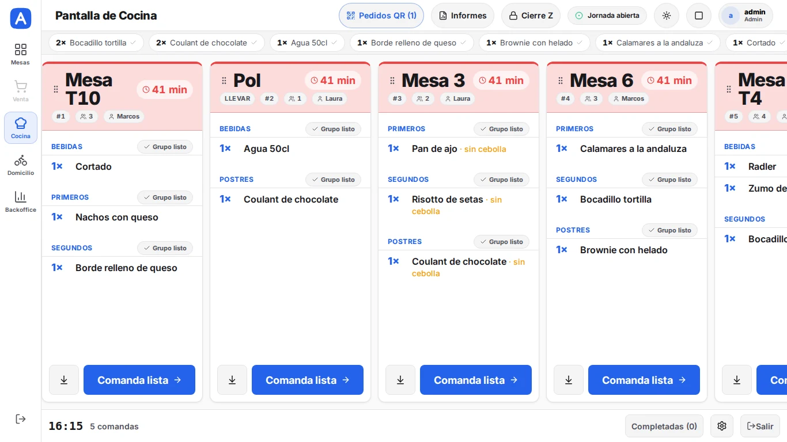This screenshot has height=442, width=787.
Task: Open the Informes menu item
Action: click(463, 16)
